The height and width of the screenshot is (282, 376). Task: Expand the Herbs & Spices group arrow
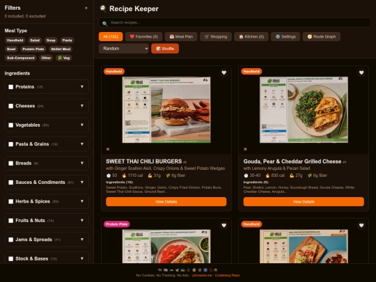pos(82,201)
